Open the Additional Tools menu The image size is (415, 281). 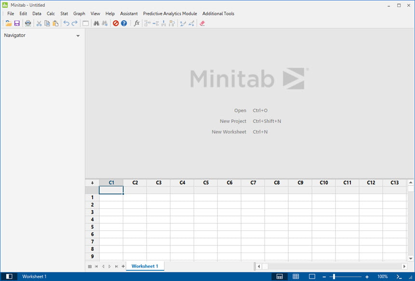(x=218, y=13)
